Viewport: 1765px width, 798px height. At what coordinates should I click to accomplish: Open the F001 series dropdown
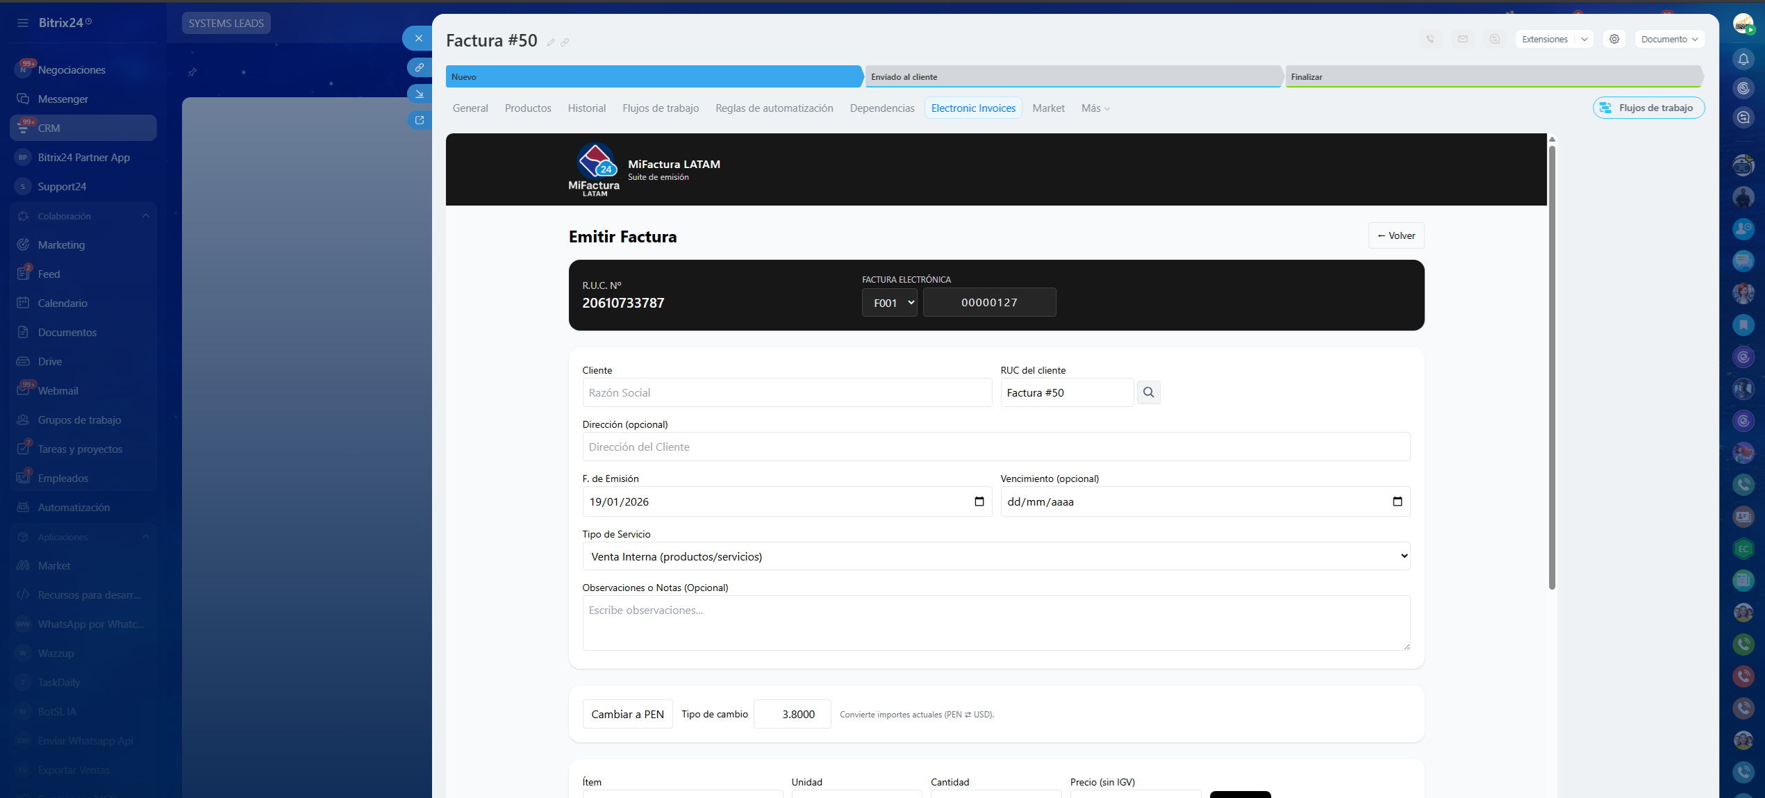click(889, 303)
